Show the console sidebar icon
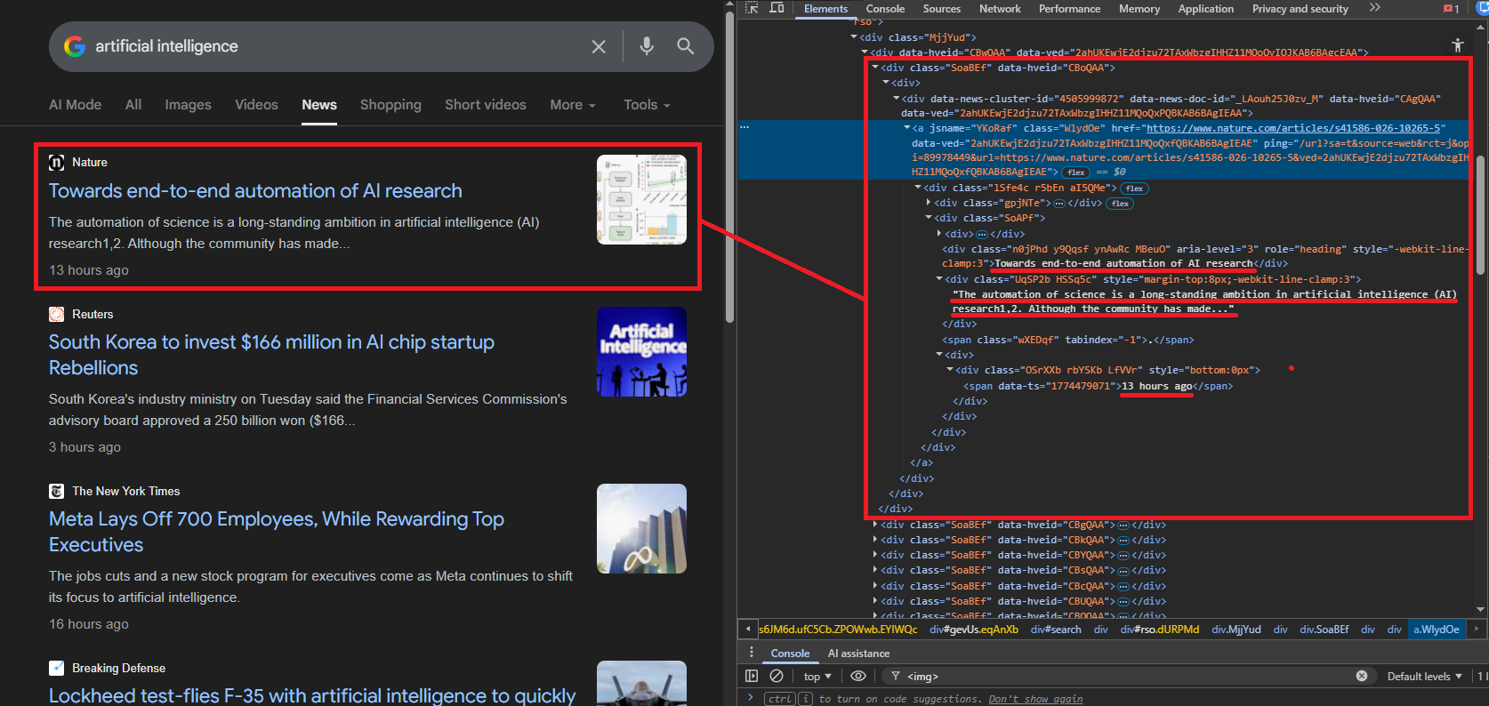1489x706 pixels. point(752,676)
